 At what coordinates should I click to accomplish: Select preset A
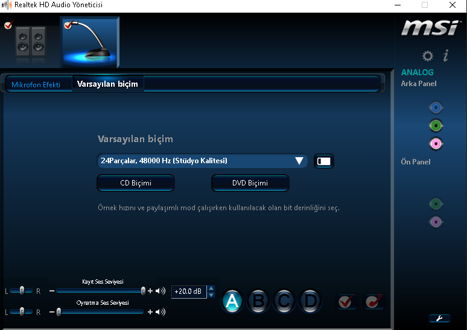click(x=232, y=301)
